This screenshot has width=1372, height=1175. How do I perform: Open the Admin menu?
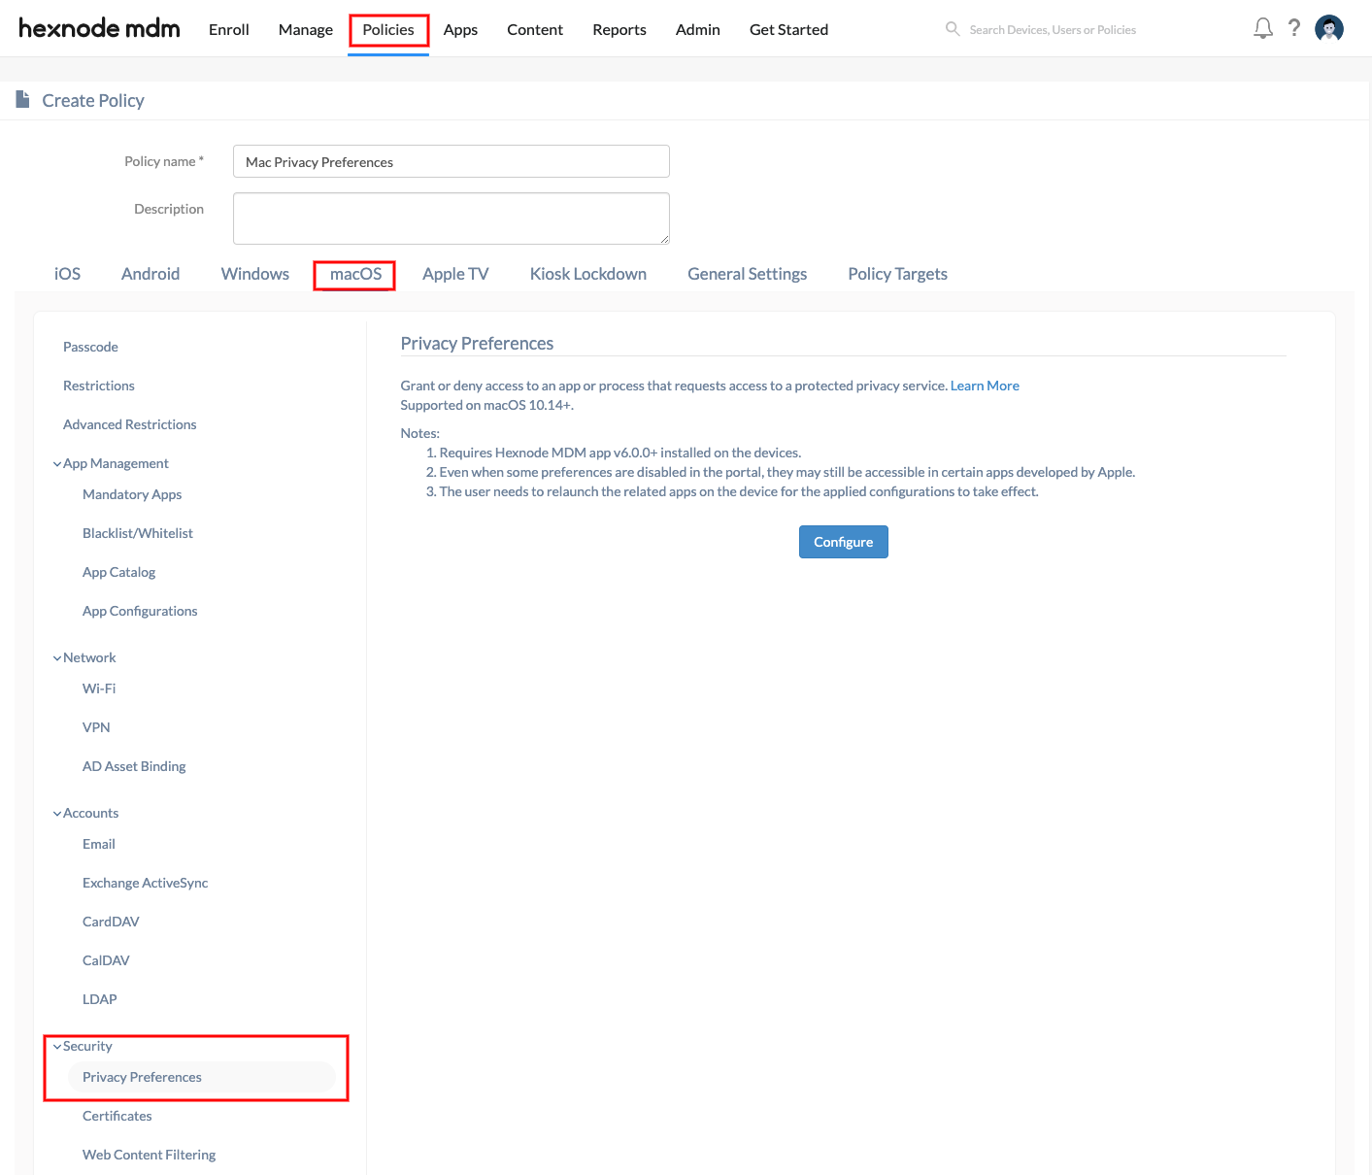click(698, 29)
